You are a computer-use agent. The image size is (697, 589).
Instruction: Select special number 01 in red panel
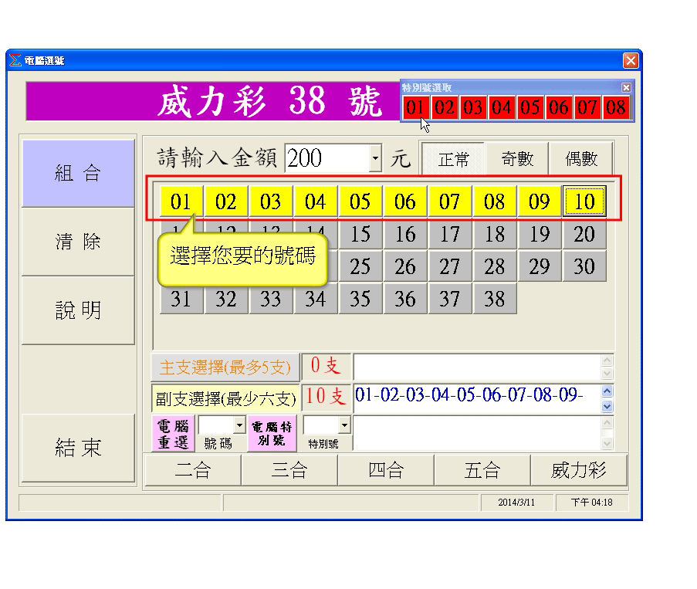(416, 107)
